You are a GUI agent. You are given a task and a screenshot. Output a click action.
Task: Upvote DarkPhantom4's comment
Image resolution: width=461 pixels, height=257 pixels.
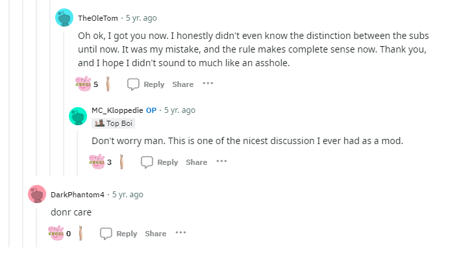pyautogui.click(x=56, y=233)
